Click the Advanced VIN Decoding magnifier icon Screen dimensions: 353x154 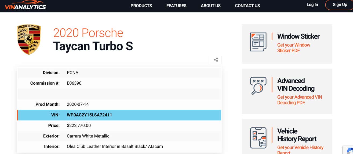point(258,86)
